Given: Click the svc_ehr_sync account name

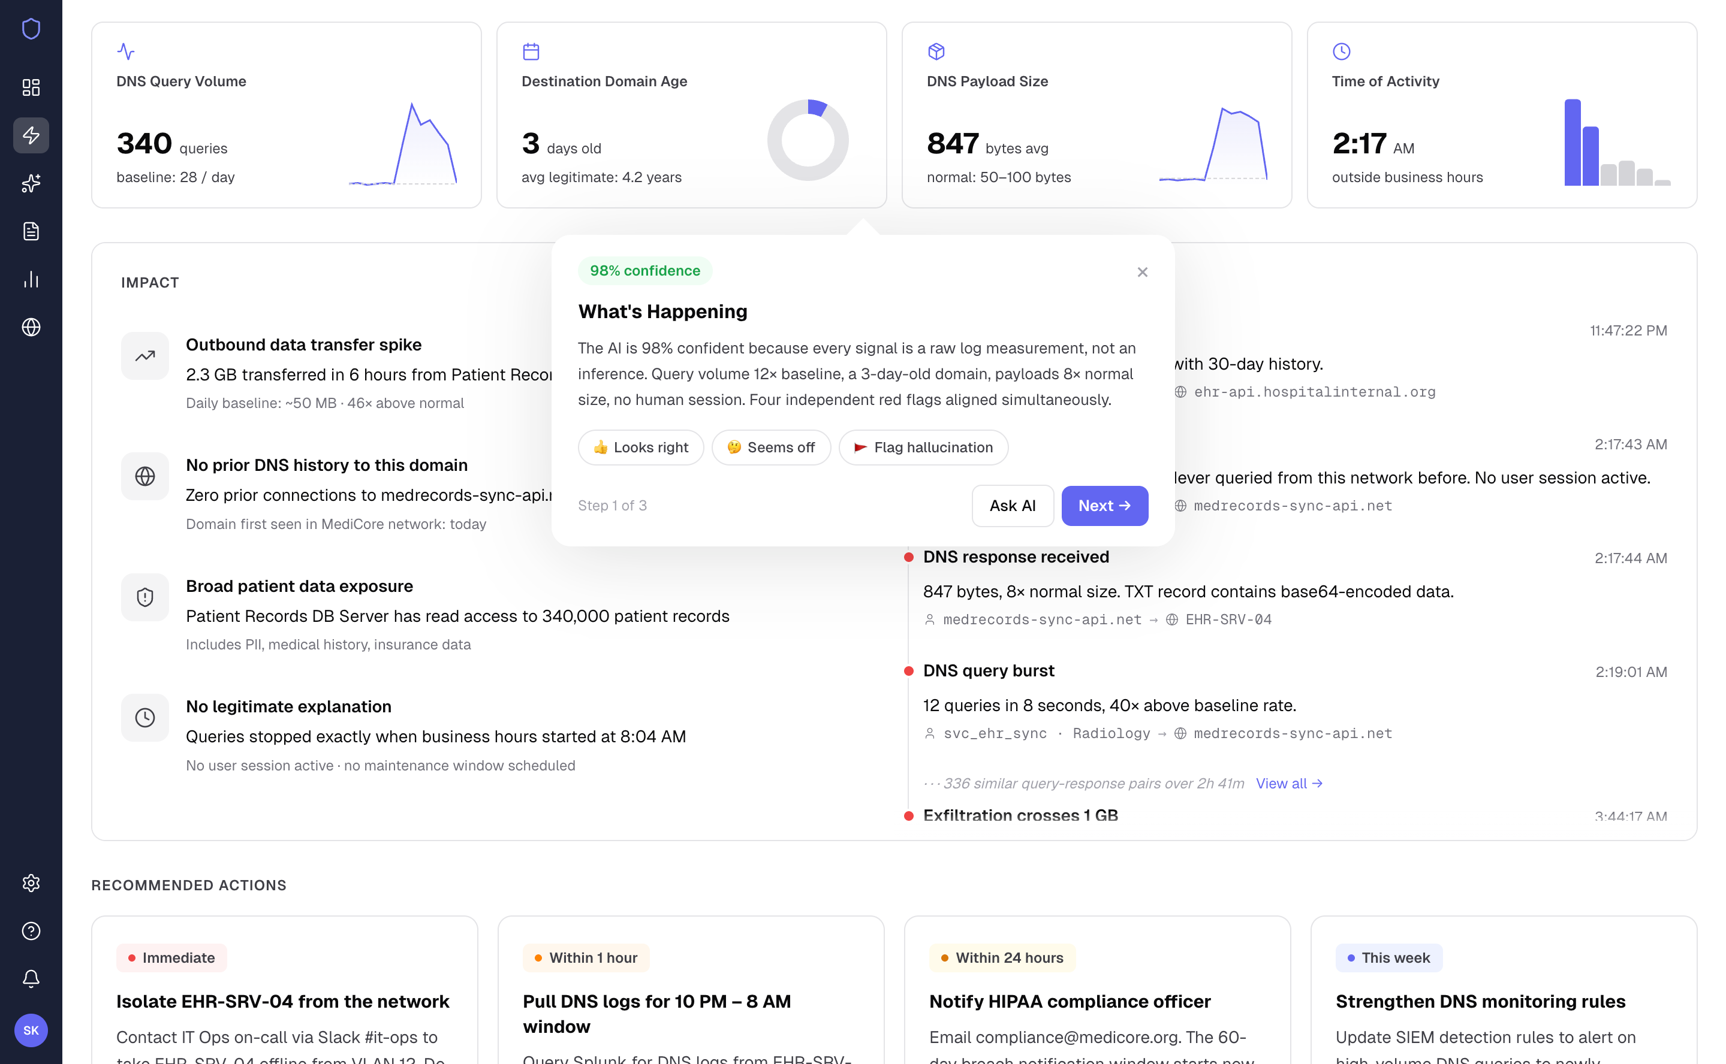Looking at the screenshot, I should click(x=995, y=733).
